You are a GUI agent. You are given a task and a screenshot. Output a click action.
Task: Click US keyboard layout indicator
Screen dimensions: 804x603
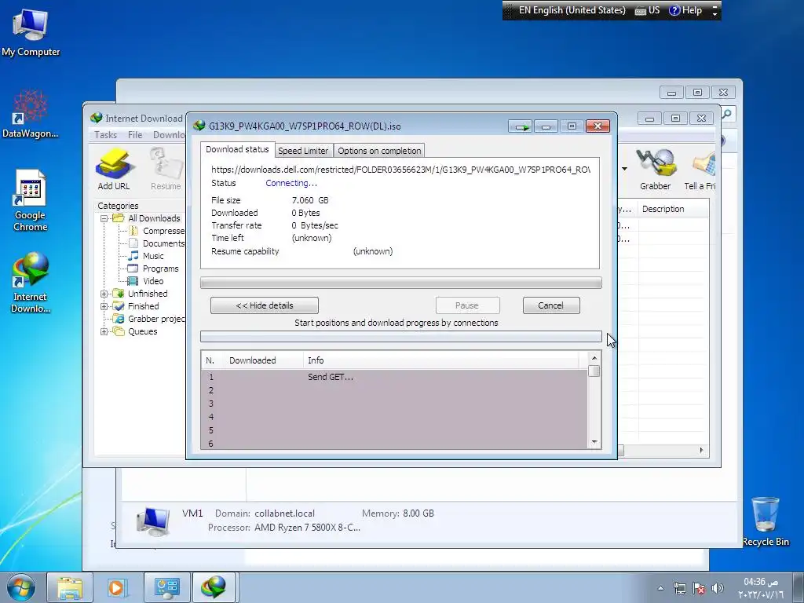tap(648, 10)
